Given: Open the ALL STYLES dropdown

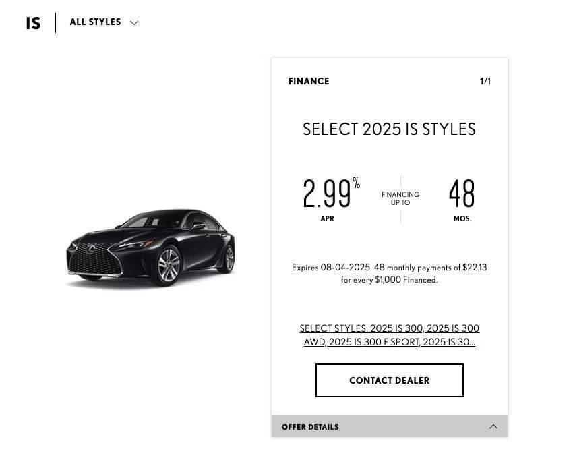Looking at the screenshot, I should (104, 22).
